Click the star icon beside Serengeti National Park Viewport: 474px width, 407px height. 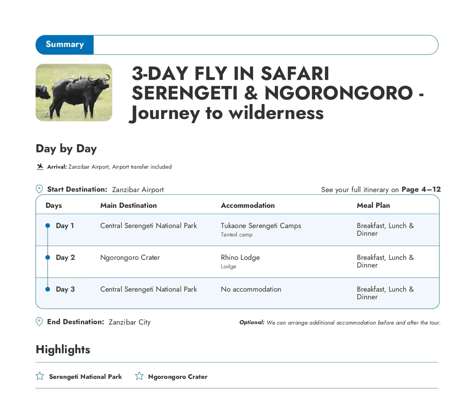pyautogui.click(x=40, y=376)
